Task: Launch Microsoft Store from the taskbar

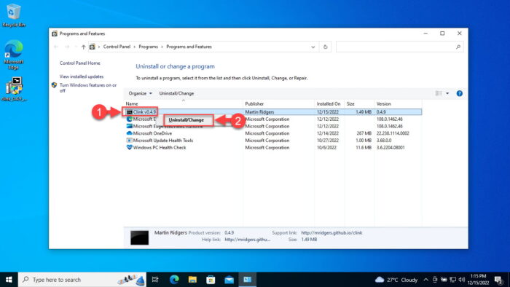Action: (211, 280)
